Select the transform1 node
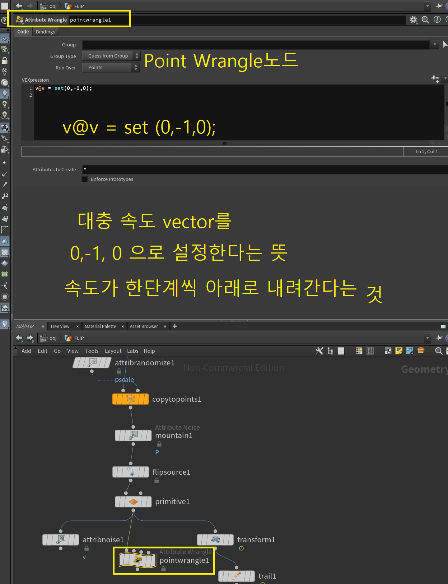 [215, 540]
